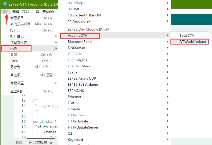Screen dimensions: 212x145
Task: Open 首选项... from the menu
Action: [30, 75]
